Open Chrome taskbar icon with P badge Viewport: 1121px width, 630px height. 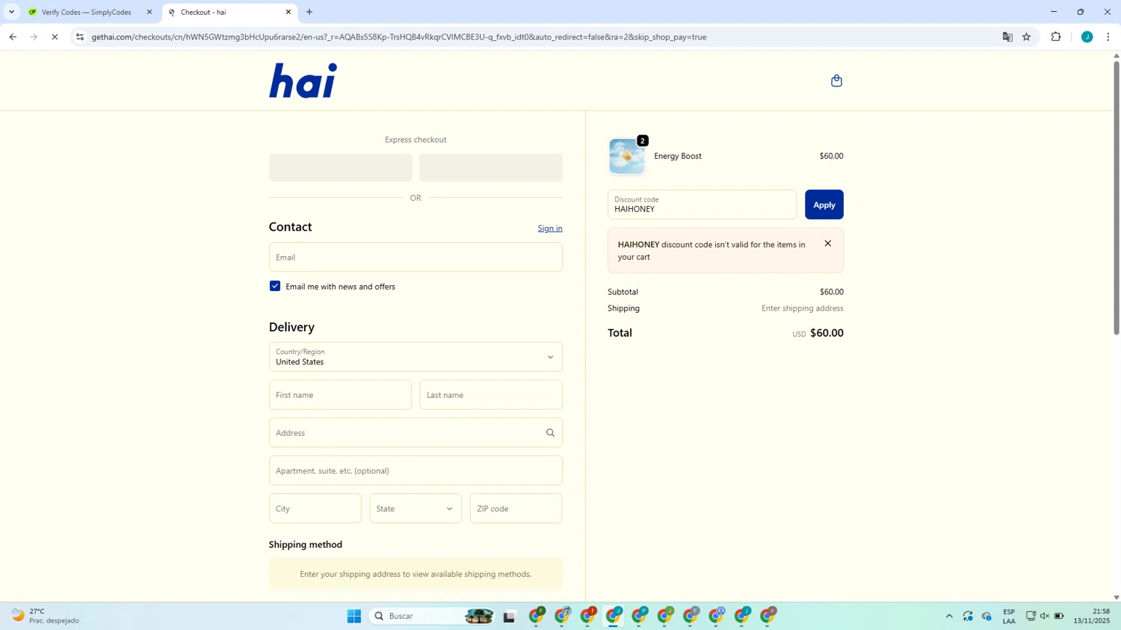tap(640, 616)
